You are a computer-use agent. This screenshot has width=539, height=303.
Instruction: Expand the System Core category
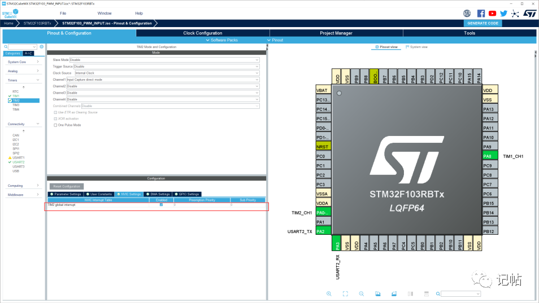[x=23, y=62]
